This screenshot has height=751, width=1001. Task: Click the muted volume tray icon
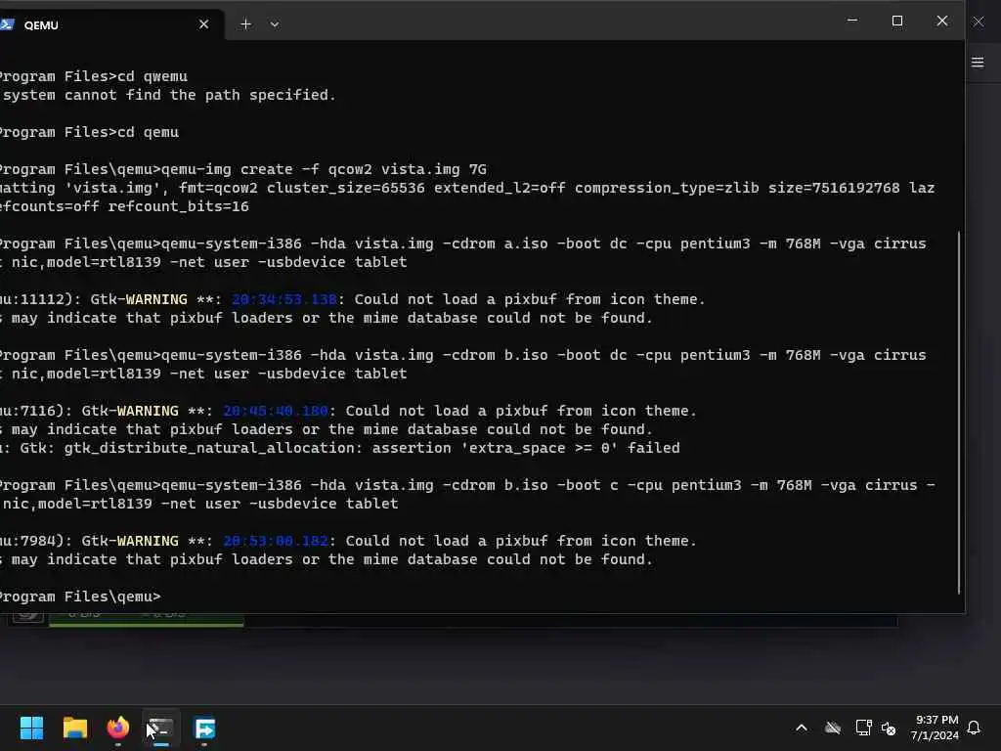point(888,728)
